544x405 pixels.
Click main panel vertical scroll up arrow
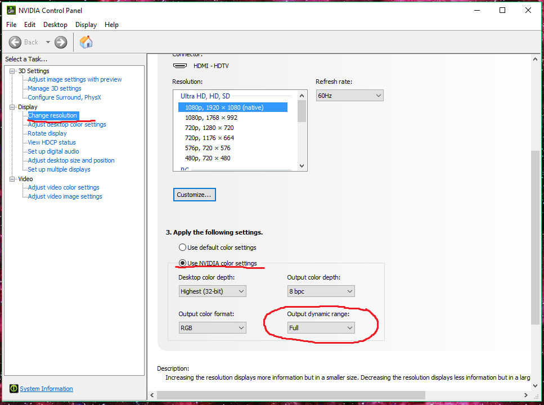535,59
